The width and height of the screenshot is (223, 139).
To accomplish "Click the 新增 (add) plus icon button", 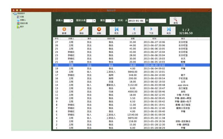I will click(64, 30).
